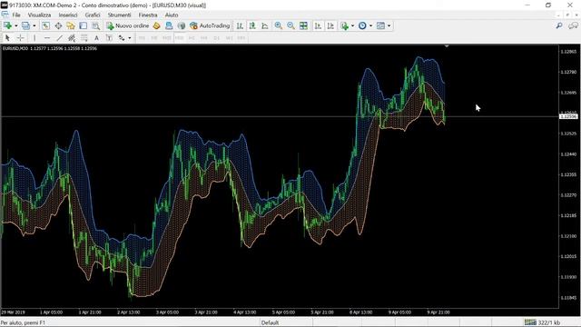Open the Inserisci menu
Viewport: 581px width, 327px height.
[x=68, y=15]
